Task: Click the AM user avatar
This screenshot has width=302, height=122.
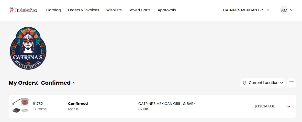Action: (284, 10)
